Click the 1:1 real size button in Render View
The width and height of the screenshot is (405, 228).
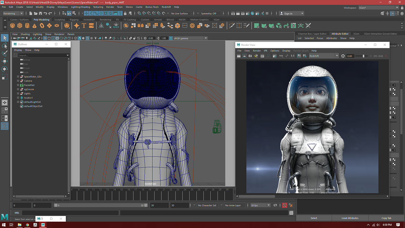292,56
